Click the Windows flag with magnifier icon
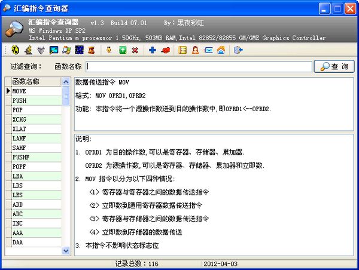The width and height of the screenshot is (359, 270). (66, 50)
